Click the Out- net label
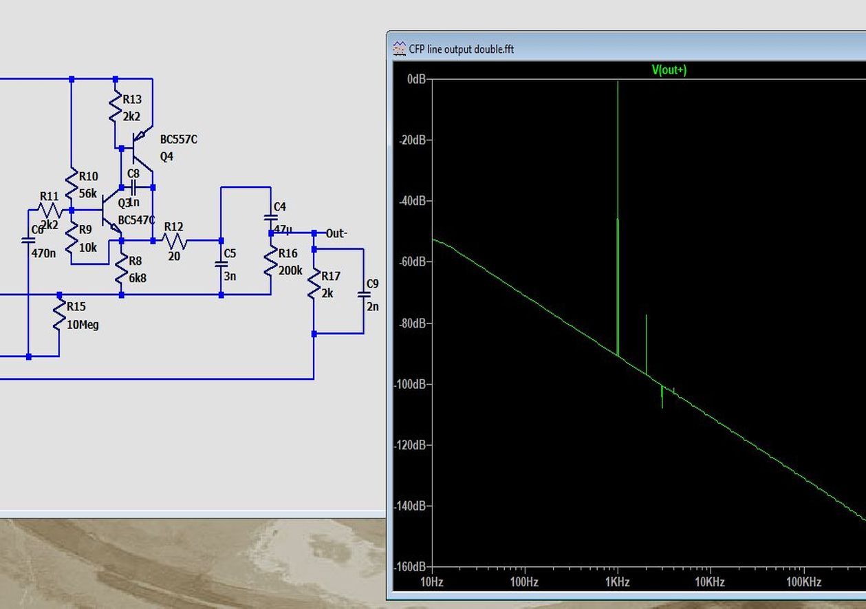 point(336,233)
